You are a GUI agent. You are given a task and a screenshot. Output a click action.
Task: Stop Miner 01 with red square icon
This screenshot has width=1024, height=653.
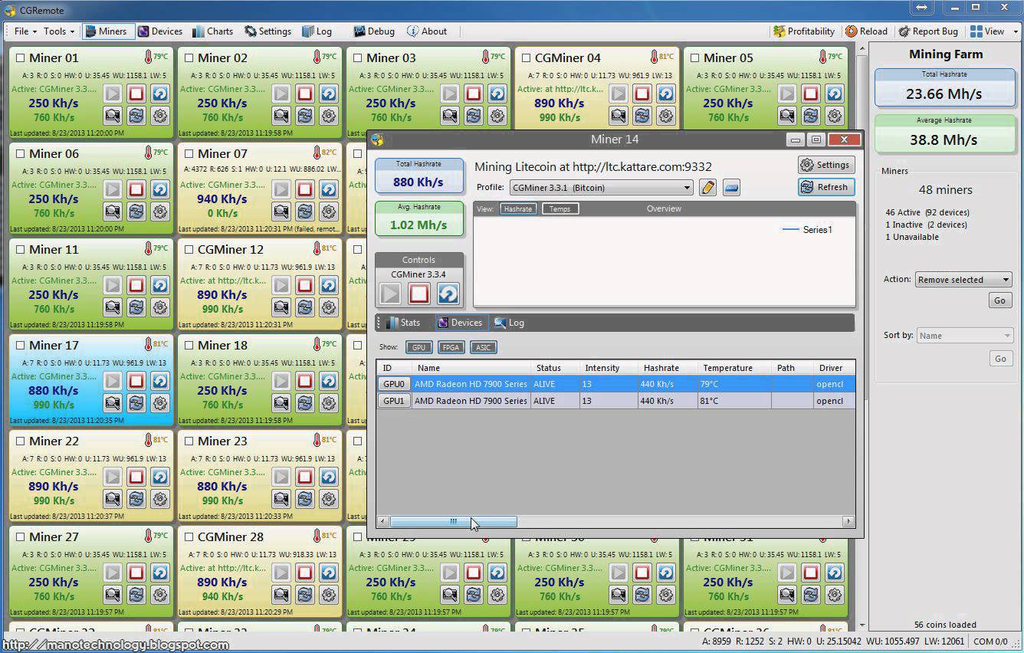click(x=136, y=94)
